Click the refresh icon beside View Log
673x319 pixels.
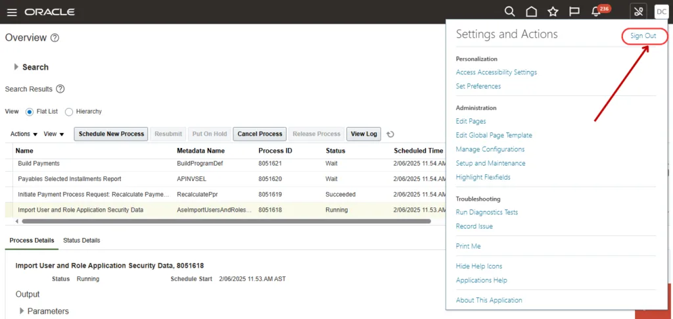coord(390,134)
